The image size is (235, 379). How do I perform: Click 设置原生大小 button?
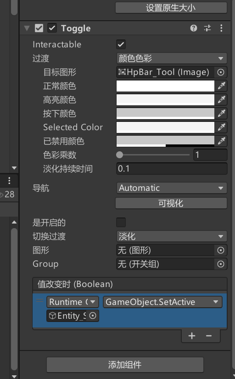[x=171, y=8]
